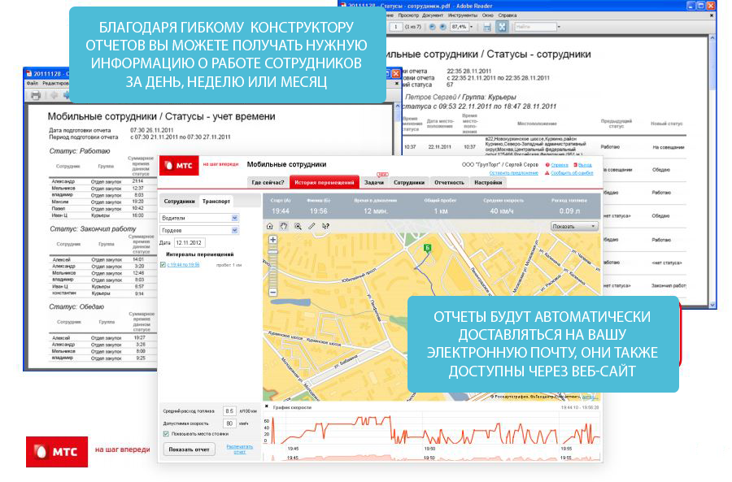Open the Файл menu in the left PDF window
The width and height of the screenshot is (732, 482).
click(33, 83)
